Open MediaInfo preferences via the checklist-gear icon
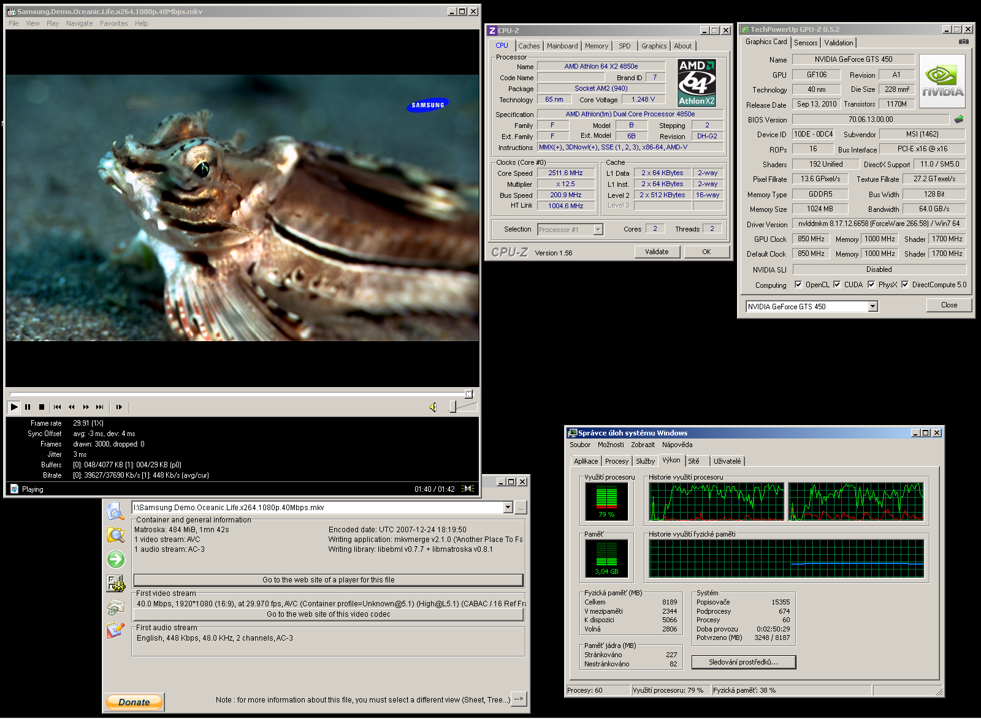This screenshot has height=719, width=981. 115,583
